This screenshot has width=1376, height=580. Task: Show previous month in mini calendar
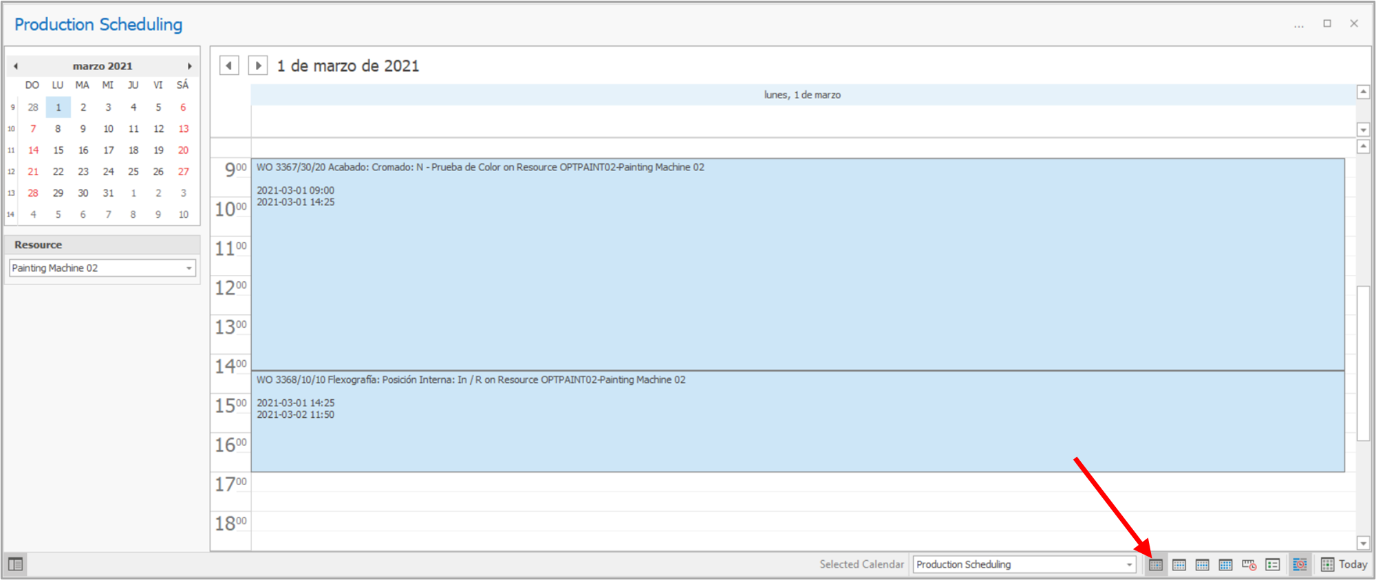pos(16,67)
